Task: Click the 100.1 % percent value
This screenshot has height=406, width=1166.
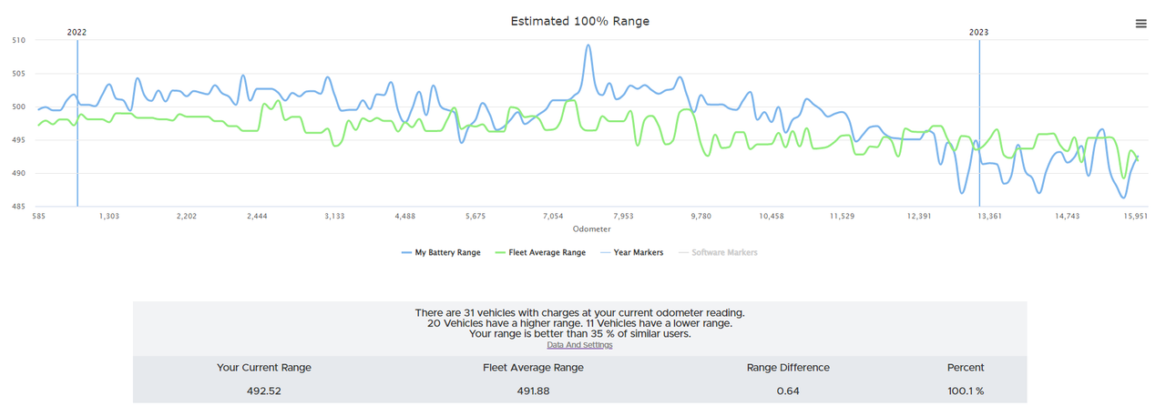Action: 966,391
